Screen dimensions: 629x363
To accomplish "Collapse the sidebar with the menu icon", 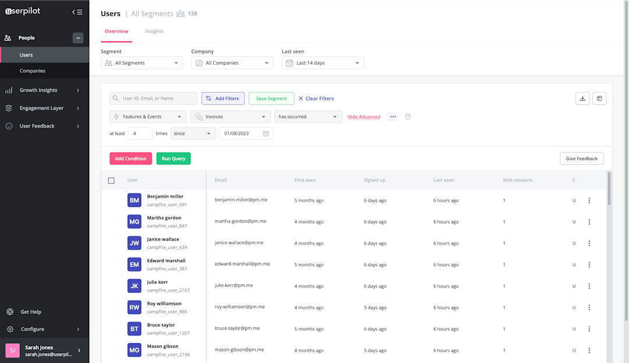I will 77,12.
